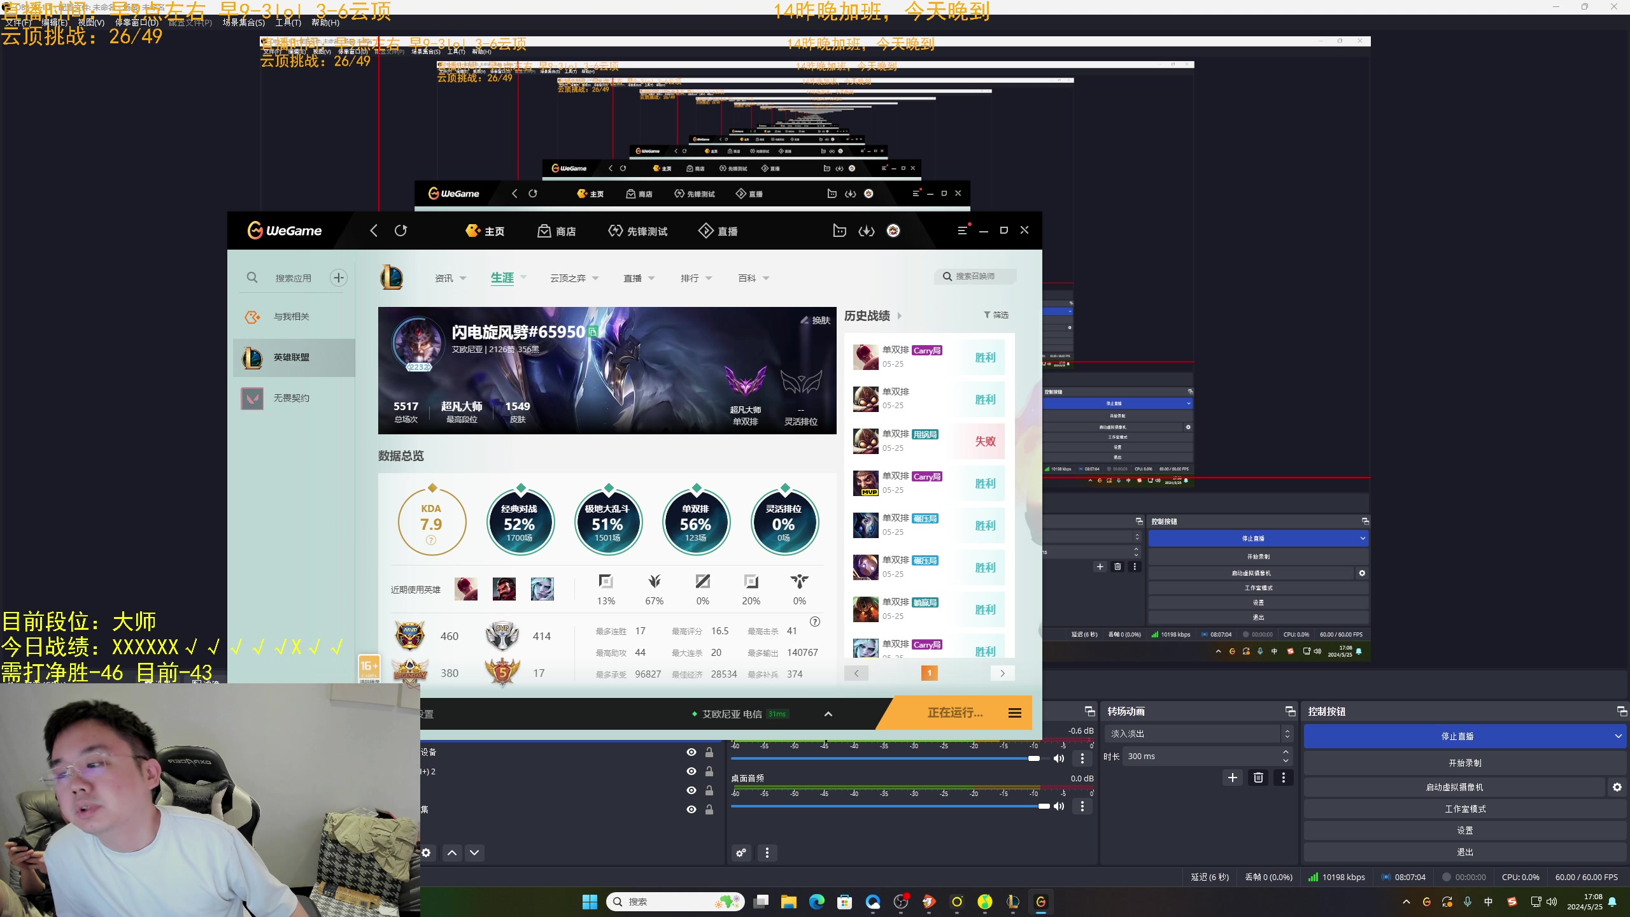
Task: Click the WeGame refresh icon
Action: pyautogui.click(x=400, y=231)
